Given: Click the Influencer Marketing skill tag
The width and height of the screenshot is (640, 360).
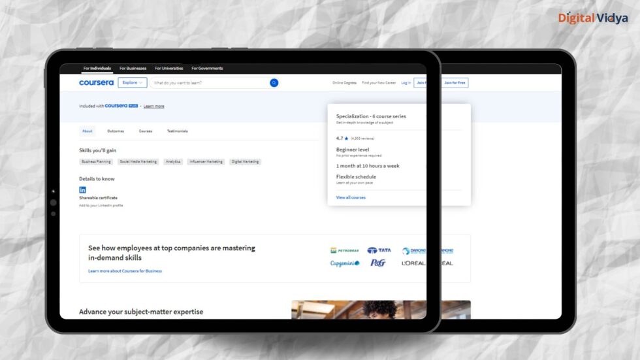Looking at the screenshot, I should coord(206,161).
